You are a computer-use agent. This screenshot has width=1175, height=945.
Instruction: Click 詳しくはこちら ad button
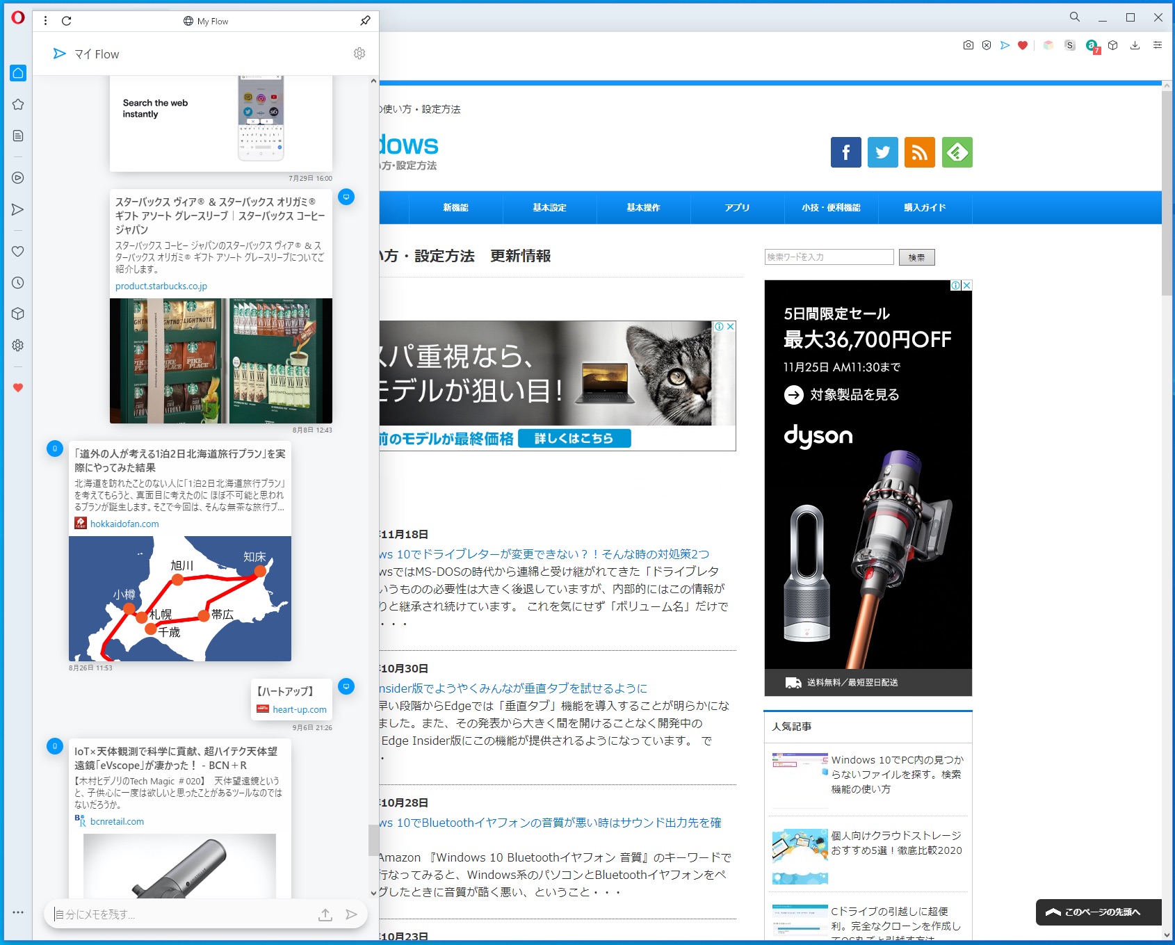574,438
